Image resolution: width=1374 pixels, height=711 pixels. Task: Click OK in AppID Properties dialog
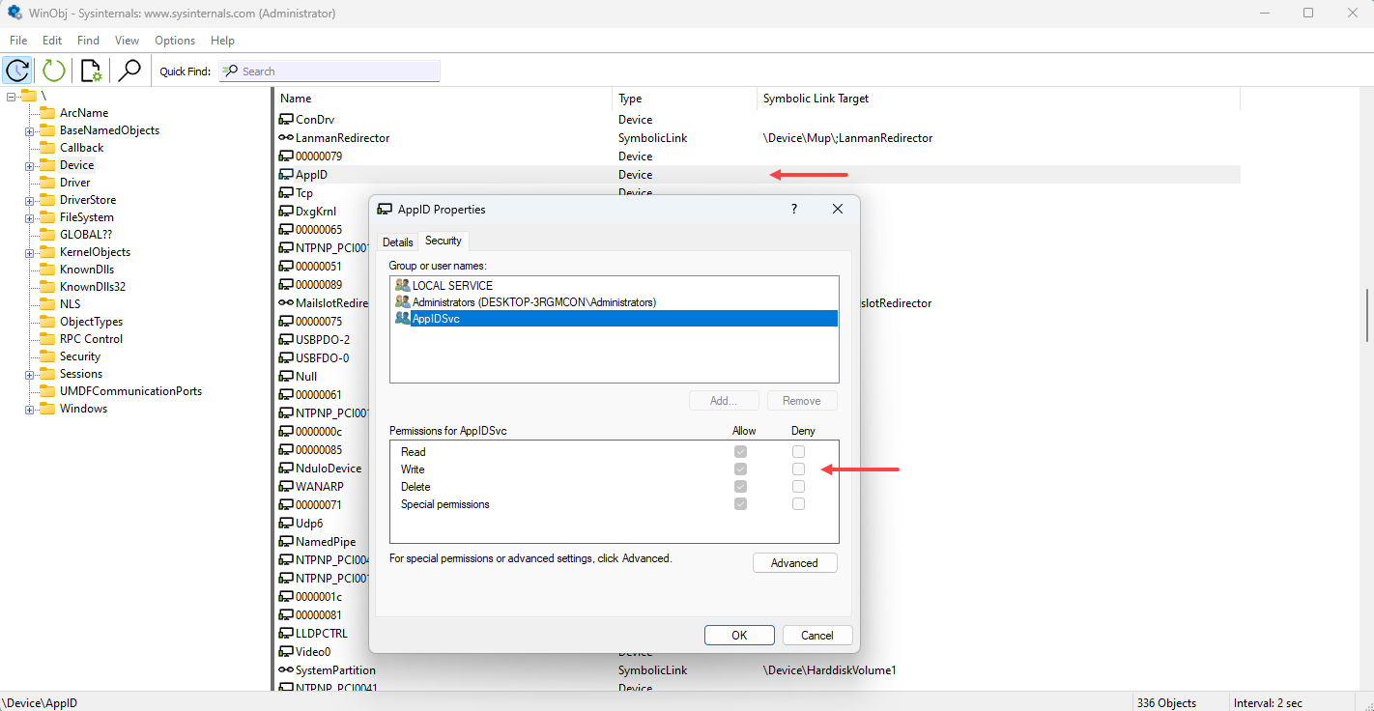739,636
